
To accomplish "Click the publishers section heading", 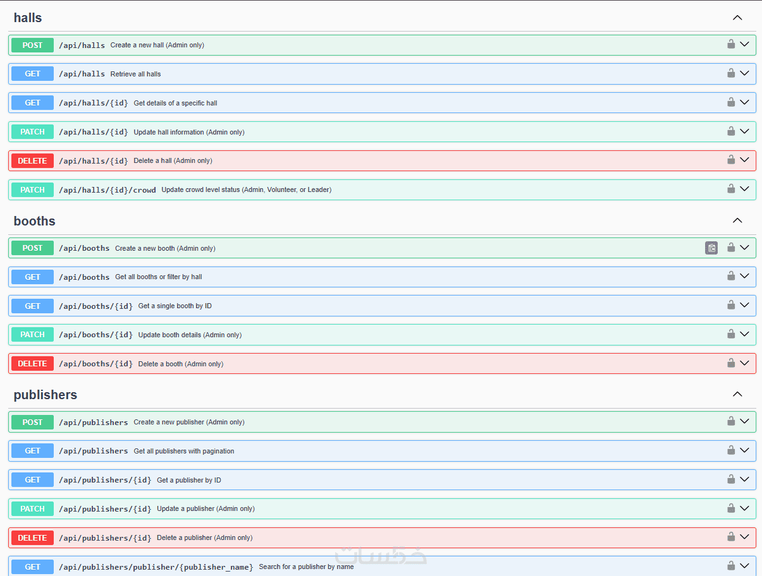I will pyautogui.click(x=46, y=395).
